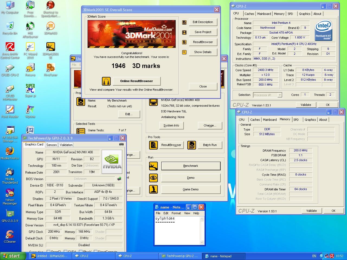
Task: Launch 3DMark2001 SE desktop shortcut
Action: tap(51, 51)
